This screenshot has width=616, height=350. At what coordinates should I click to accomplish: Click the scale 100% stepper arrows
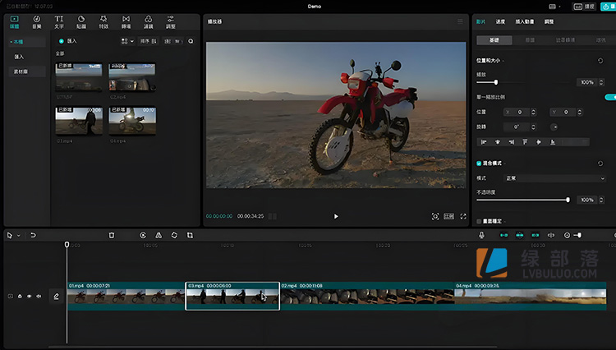pyautogui.click(x=601, y=82)
